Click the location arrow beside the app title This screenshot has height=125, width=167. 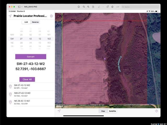click(x=10, y=16)
